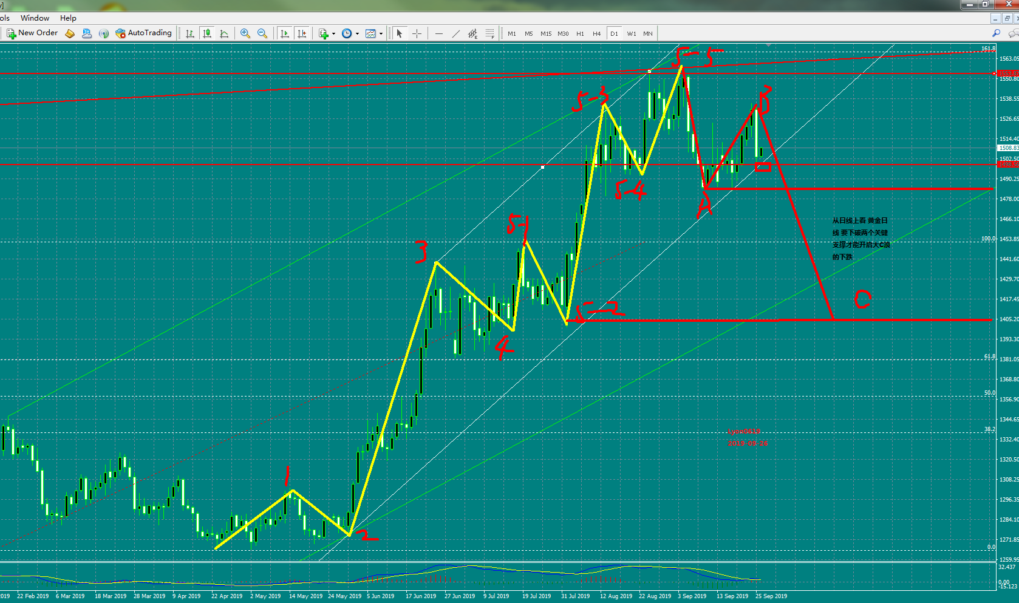Open the signals radio-wave icon before AutoTrading
This screenshot has height=603, width=1019.
tap(104, 33)
